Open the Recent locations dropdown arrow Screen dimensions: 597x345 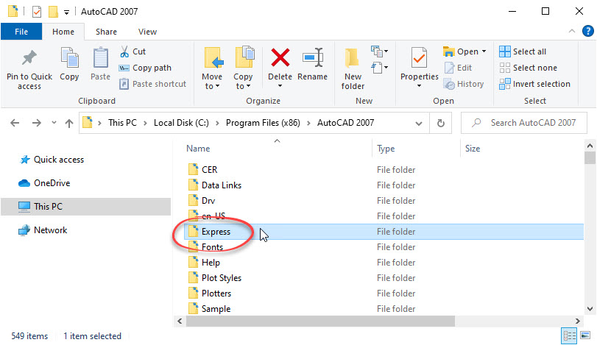tap(54, 123)
